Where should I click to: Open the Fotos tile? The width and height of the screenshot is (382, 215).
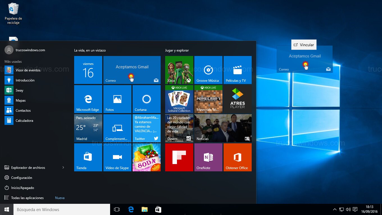(x=117, y=99)
